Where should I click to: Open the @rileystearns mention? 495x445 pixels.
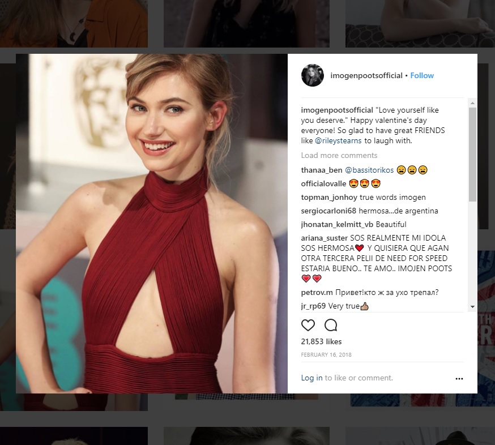pos(338,141)
